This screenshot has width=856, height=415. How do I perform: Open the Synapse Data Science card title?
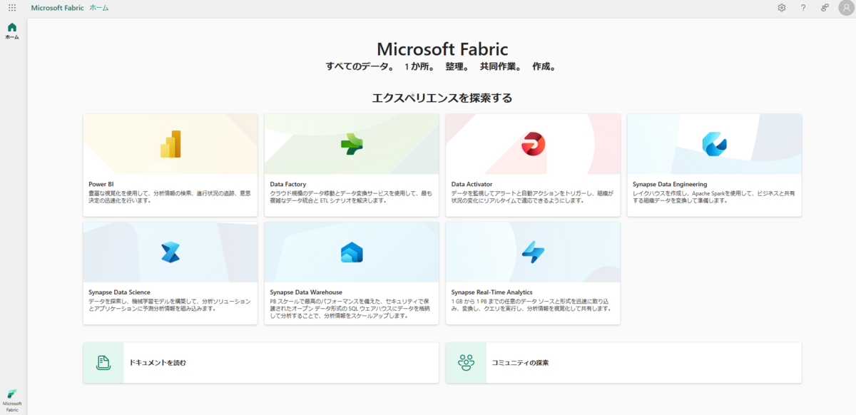coord(119,292)
